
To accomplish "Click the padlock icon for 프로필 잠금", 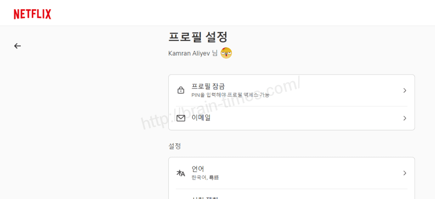I will (181, 90).
